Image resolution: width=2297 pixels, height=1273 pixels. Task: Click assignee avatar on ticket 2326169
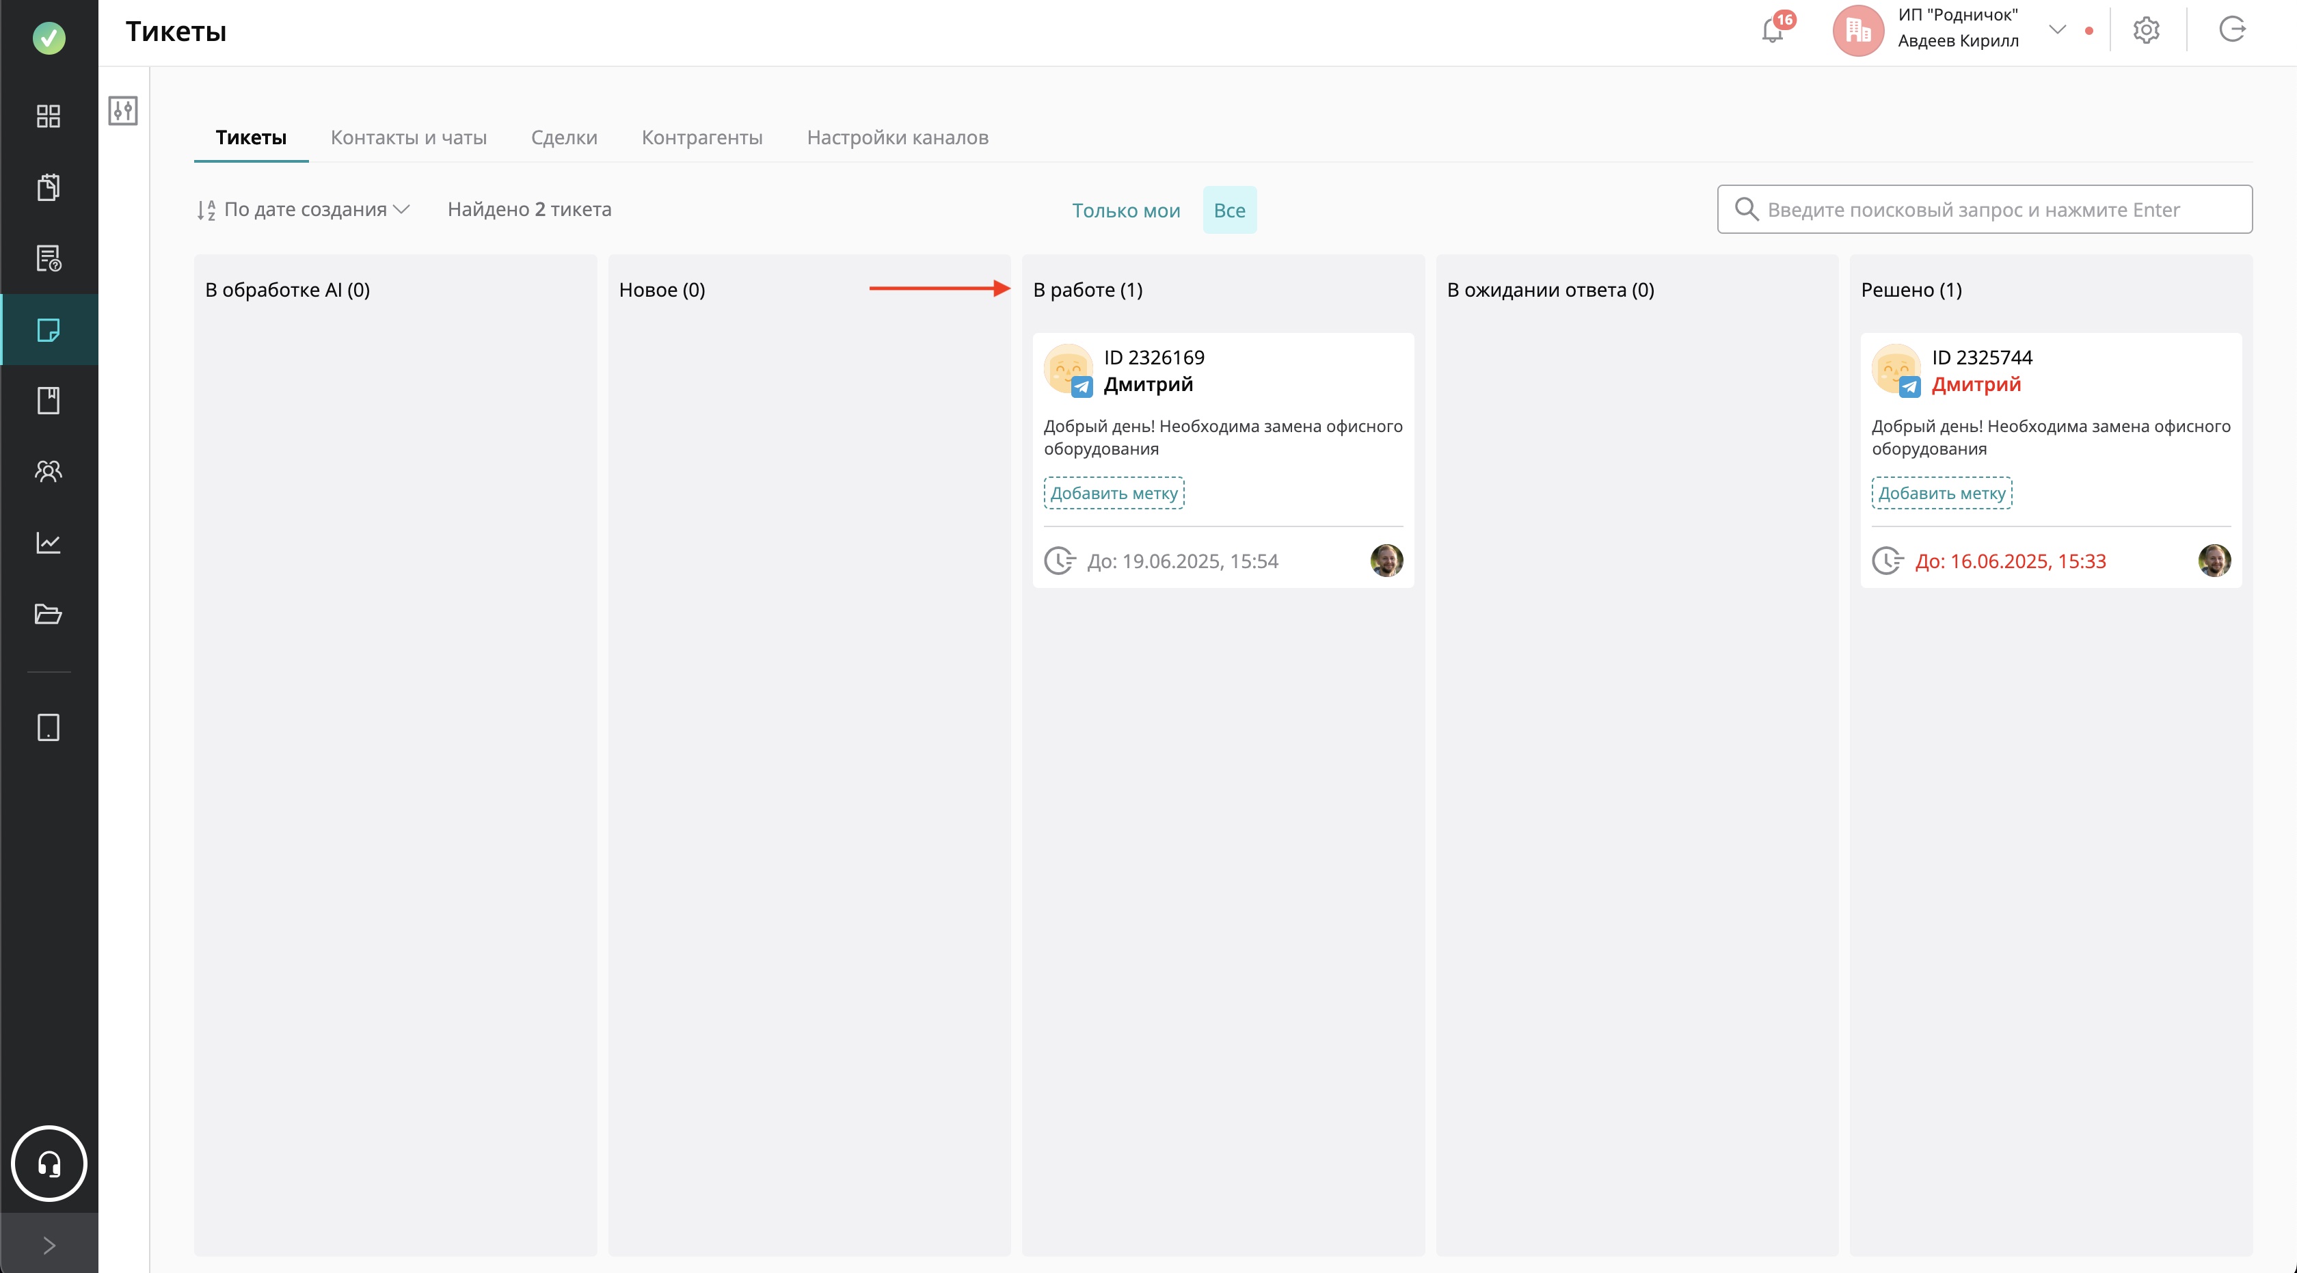pos(1386,561)
